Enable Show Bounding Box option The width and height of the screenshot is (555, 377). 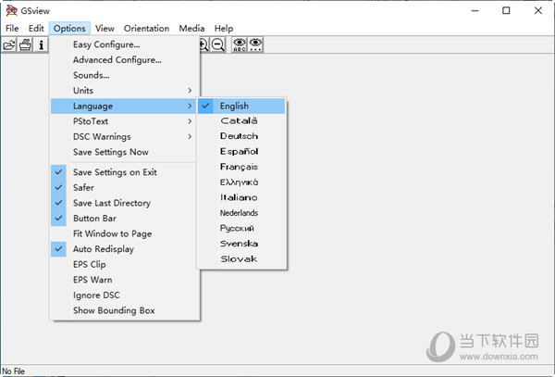(123, 310)
